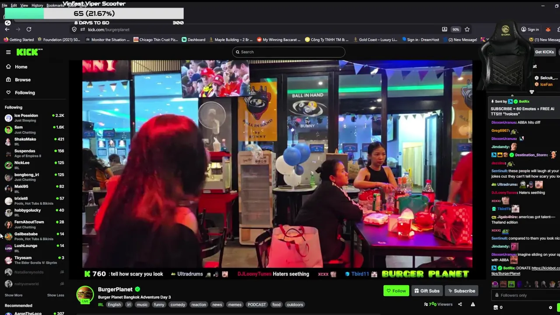Image resolution: width=560 pixels, height=315 pixels.
Task: Open the Getting Started bookmark
Action: pos(18,40)
